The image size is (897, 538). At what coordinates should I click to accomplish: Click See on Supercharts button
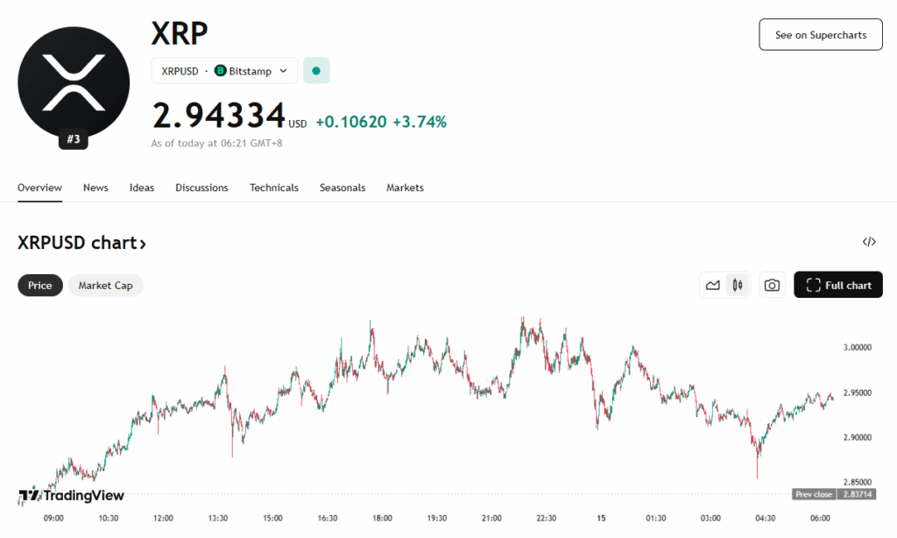(x=821, y=35)
